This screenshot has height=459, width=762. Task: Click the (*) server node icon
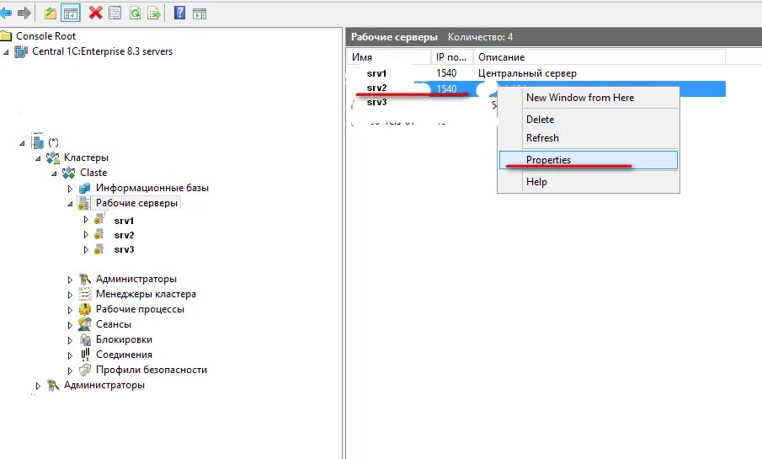tap(38, 142)
